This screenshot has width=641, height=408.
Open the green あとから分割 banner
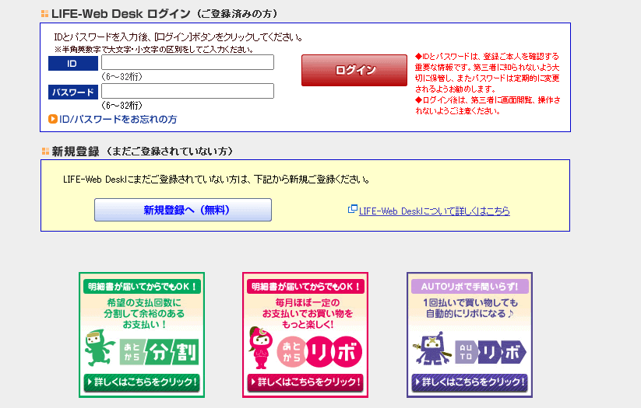coord(142,335)
